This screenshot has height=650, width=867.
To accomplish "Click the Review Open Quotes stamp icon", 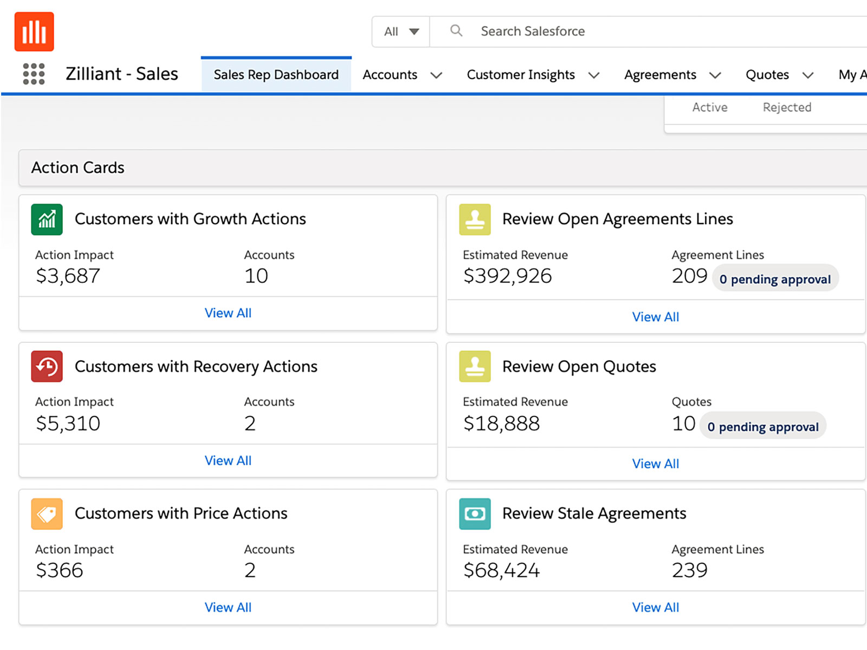I will click(475, 367).
